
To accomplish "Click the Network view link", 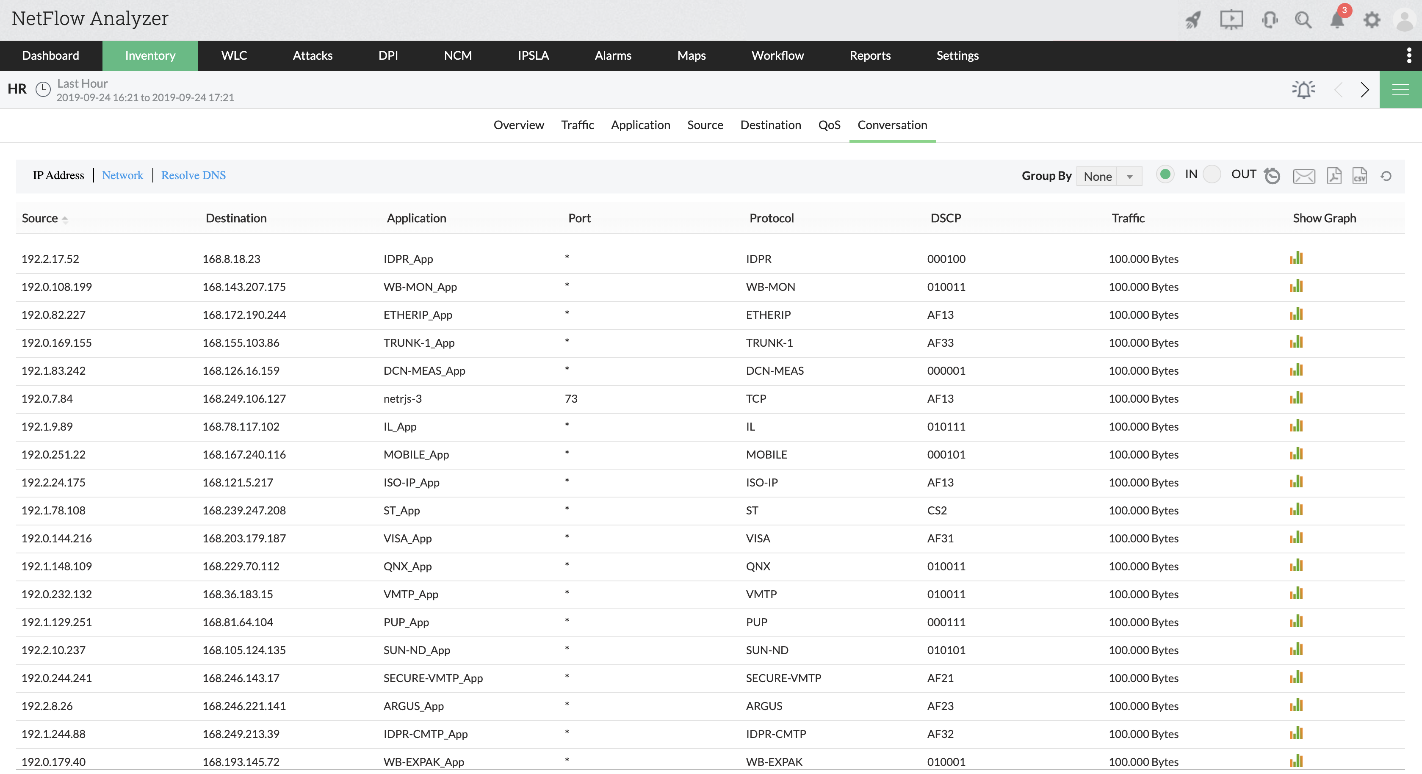I will [122, 175].
